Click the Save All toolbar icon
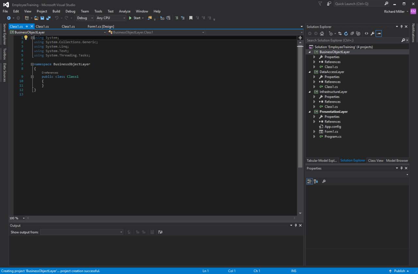This screenshot has height=274, width=418. click(48, 18)
